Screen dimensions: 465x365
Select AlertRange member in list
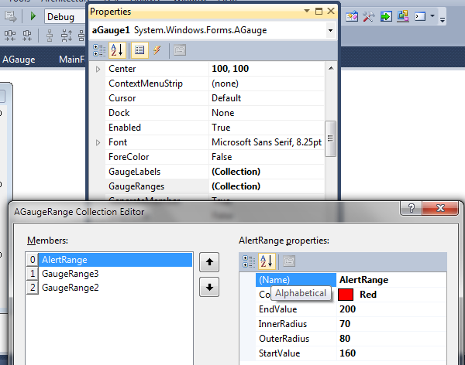click(115, 260)
